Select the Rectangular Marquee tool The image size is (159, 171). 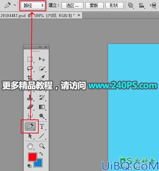coord(30,59)
